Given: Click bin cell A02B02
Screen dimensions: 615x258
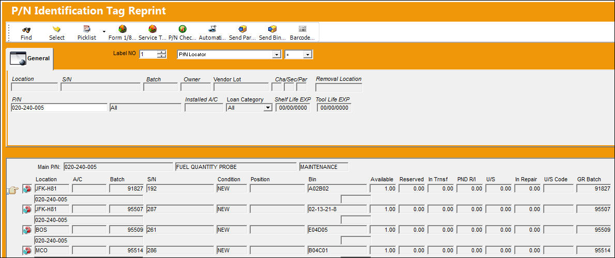Looking at the screenshot, I should pyautogui.click(x=337, y=188).
